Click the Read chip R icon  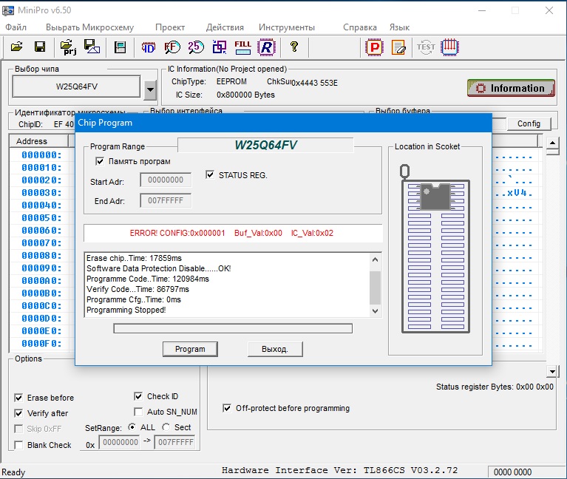pyautogui.click(x=266, y=47)
